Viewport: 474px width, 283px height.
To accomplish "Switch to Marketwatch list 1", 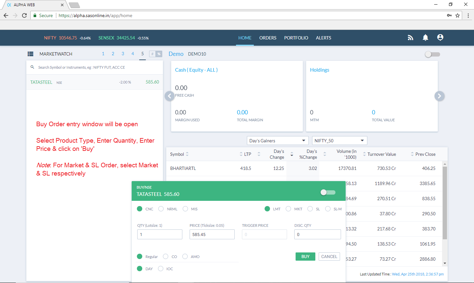I will (x=103, y=54).
